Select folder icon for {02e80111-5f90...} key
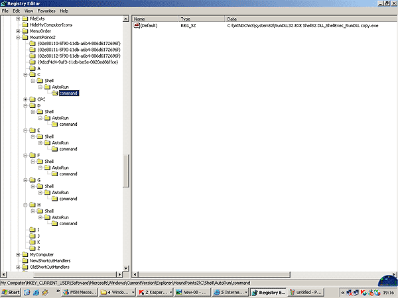Viewport: 398px width, 298px height. pos(33,50)
